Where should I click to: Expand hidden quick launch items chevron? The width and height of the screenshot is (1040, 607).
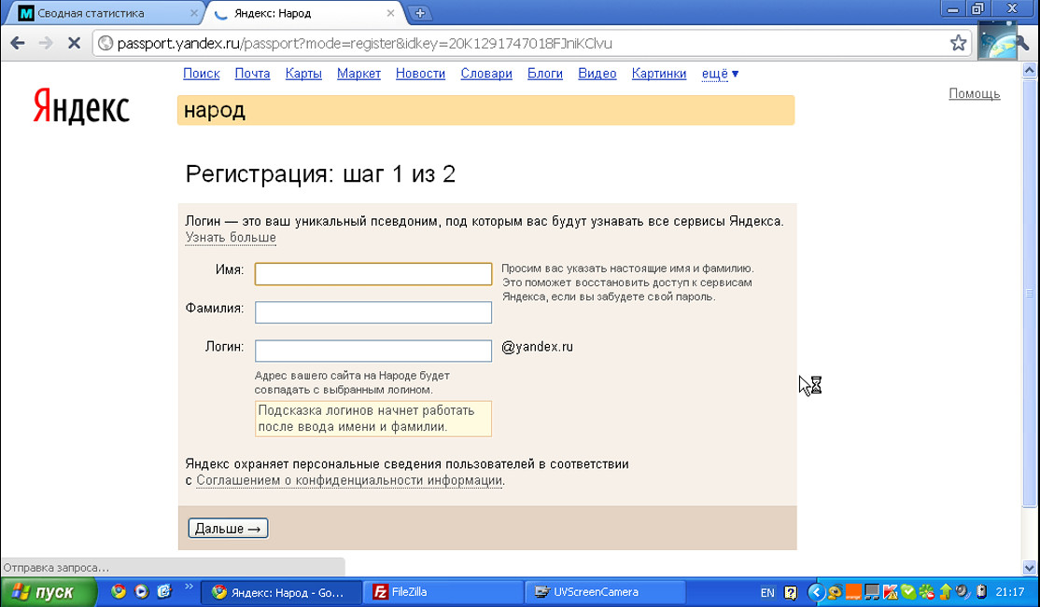190,587
